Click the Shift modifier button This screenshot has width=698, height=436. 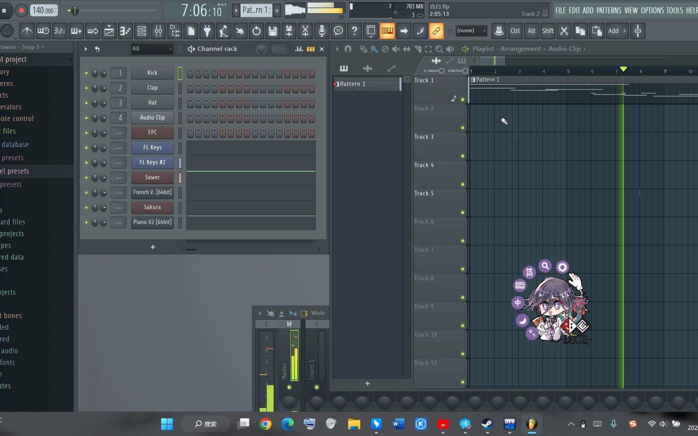tap(548, 31)
